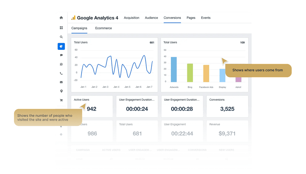Image resolution: width=306 pixels, height=174 pixels.
Task: Click the search magnifier icon
Action: click(x=61, y=37)
